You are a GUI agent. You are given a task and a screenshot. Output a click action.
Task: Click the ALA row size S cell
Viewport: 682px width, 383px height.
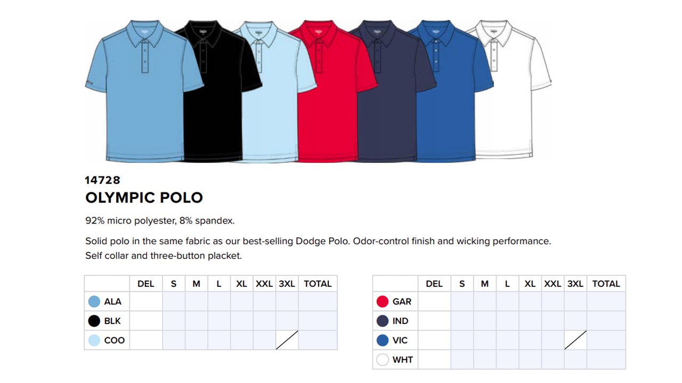pos(174,302)
